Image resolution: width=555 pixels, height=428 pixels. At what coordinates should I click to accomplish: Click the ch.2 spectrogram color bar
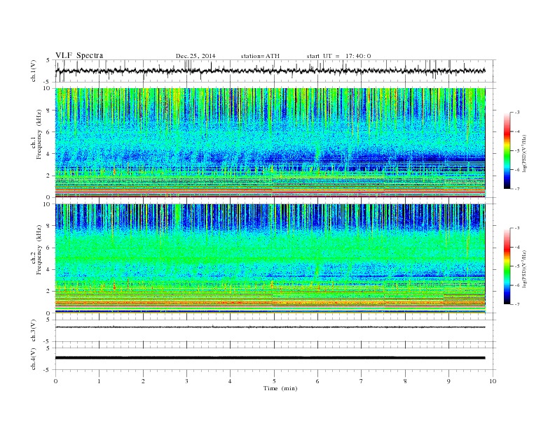pyautogui.click(x=507, y=266)
